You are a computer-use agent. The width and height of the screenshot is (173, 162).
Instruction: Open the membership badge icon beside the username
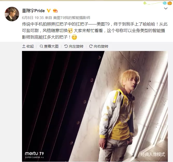pos(55,11)
